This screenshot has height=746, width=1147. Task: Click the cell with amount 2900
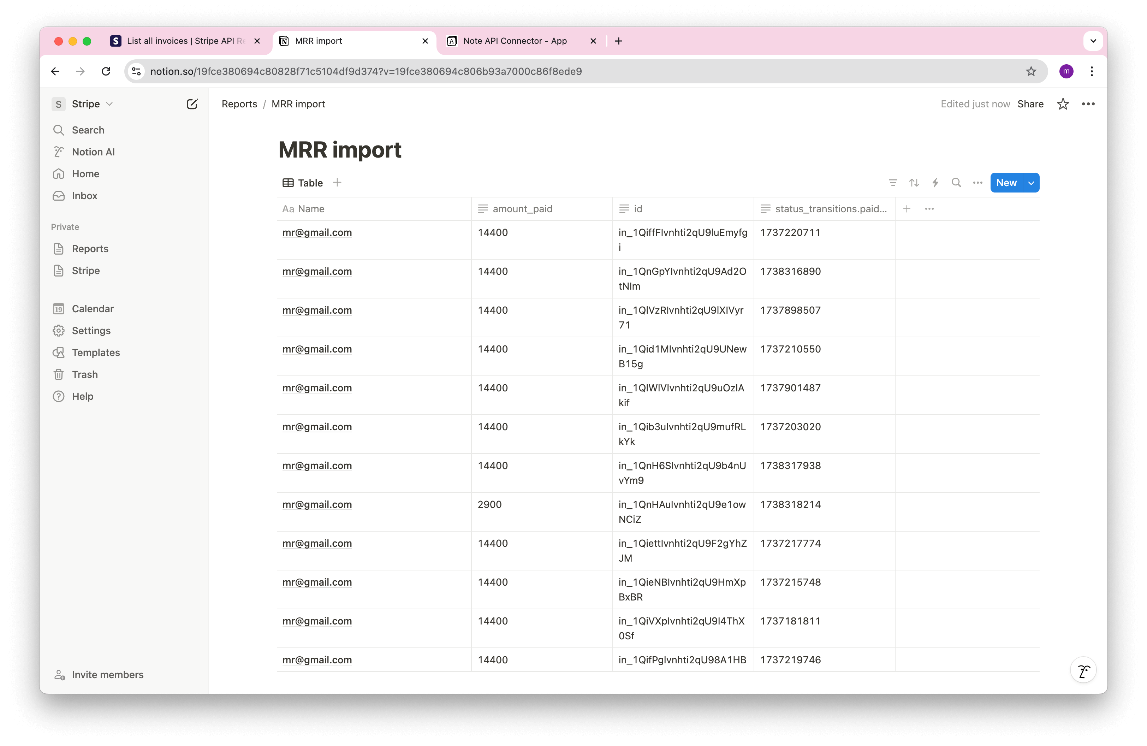(542, 512)
